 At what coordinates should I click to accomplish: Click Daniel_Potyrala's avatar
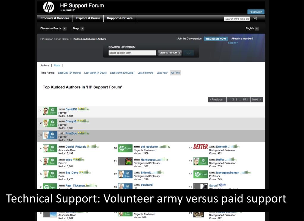click(50, 148)
